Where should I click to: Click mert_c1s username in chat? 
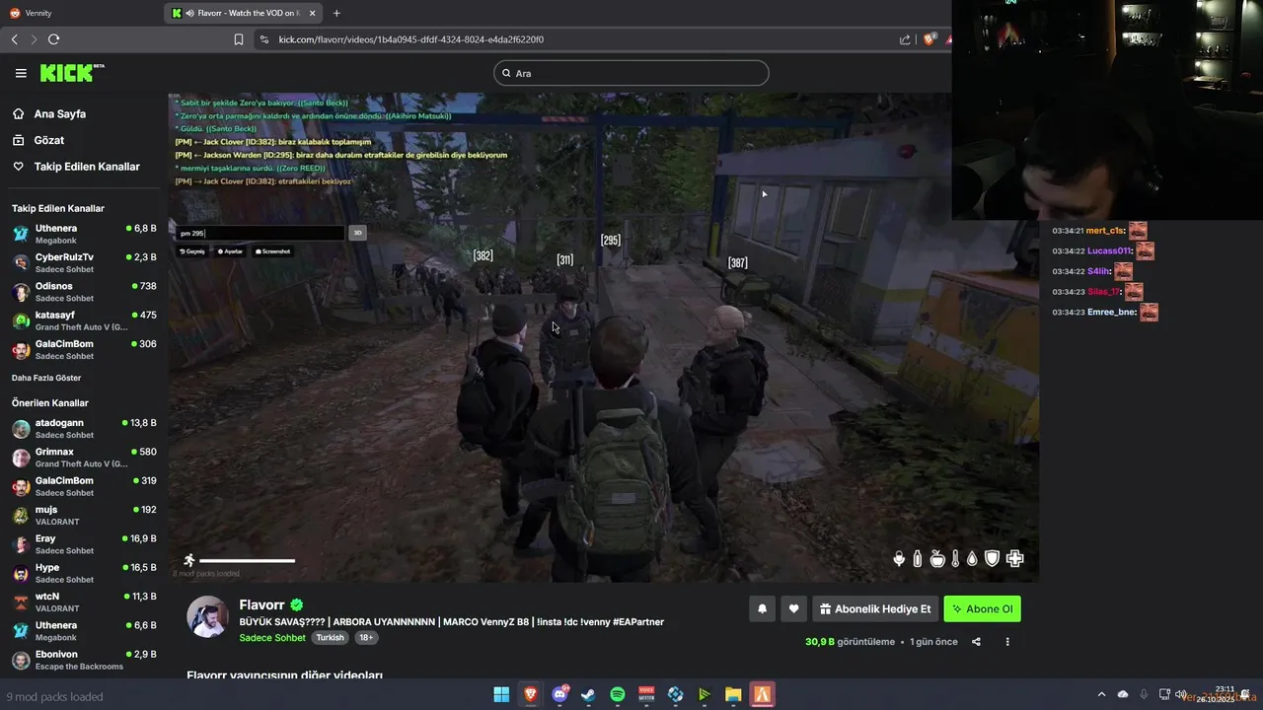point(1106,230)
